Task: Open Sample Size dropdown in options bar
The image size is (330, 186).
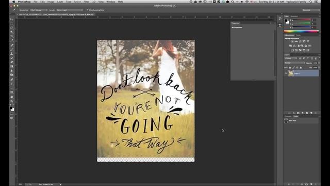Action: pyautogui.click(x=39, y=10)
